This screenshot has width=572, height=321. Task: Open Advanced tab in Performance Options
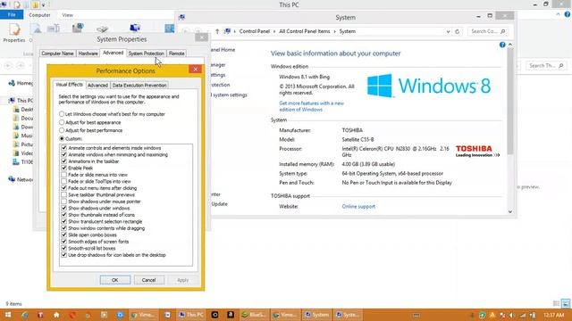97,86
